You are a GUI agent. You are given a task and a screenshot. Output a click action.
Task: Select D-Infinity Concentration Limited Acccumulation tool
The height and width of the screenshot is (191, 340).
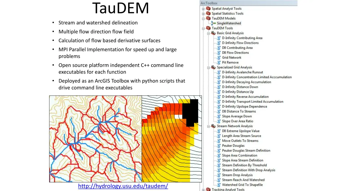(x=257, y=77)
